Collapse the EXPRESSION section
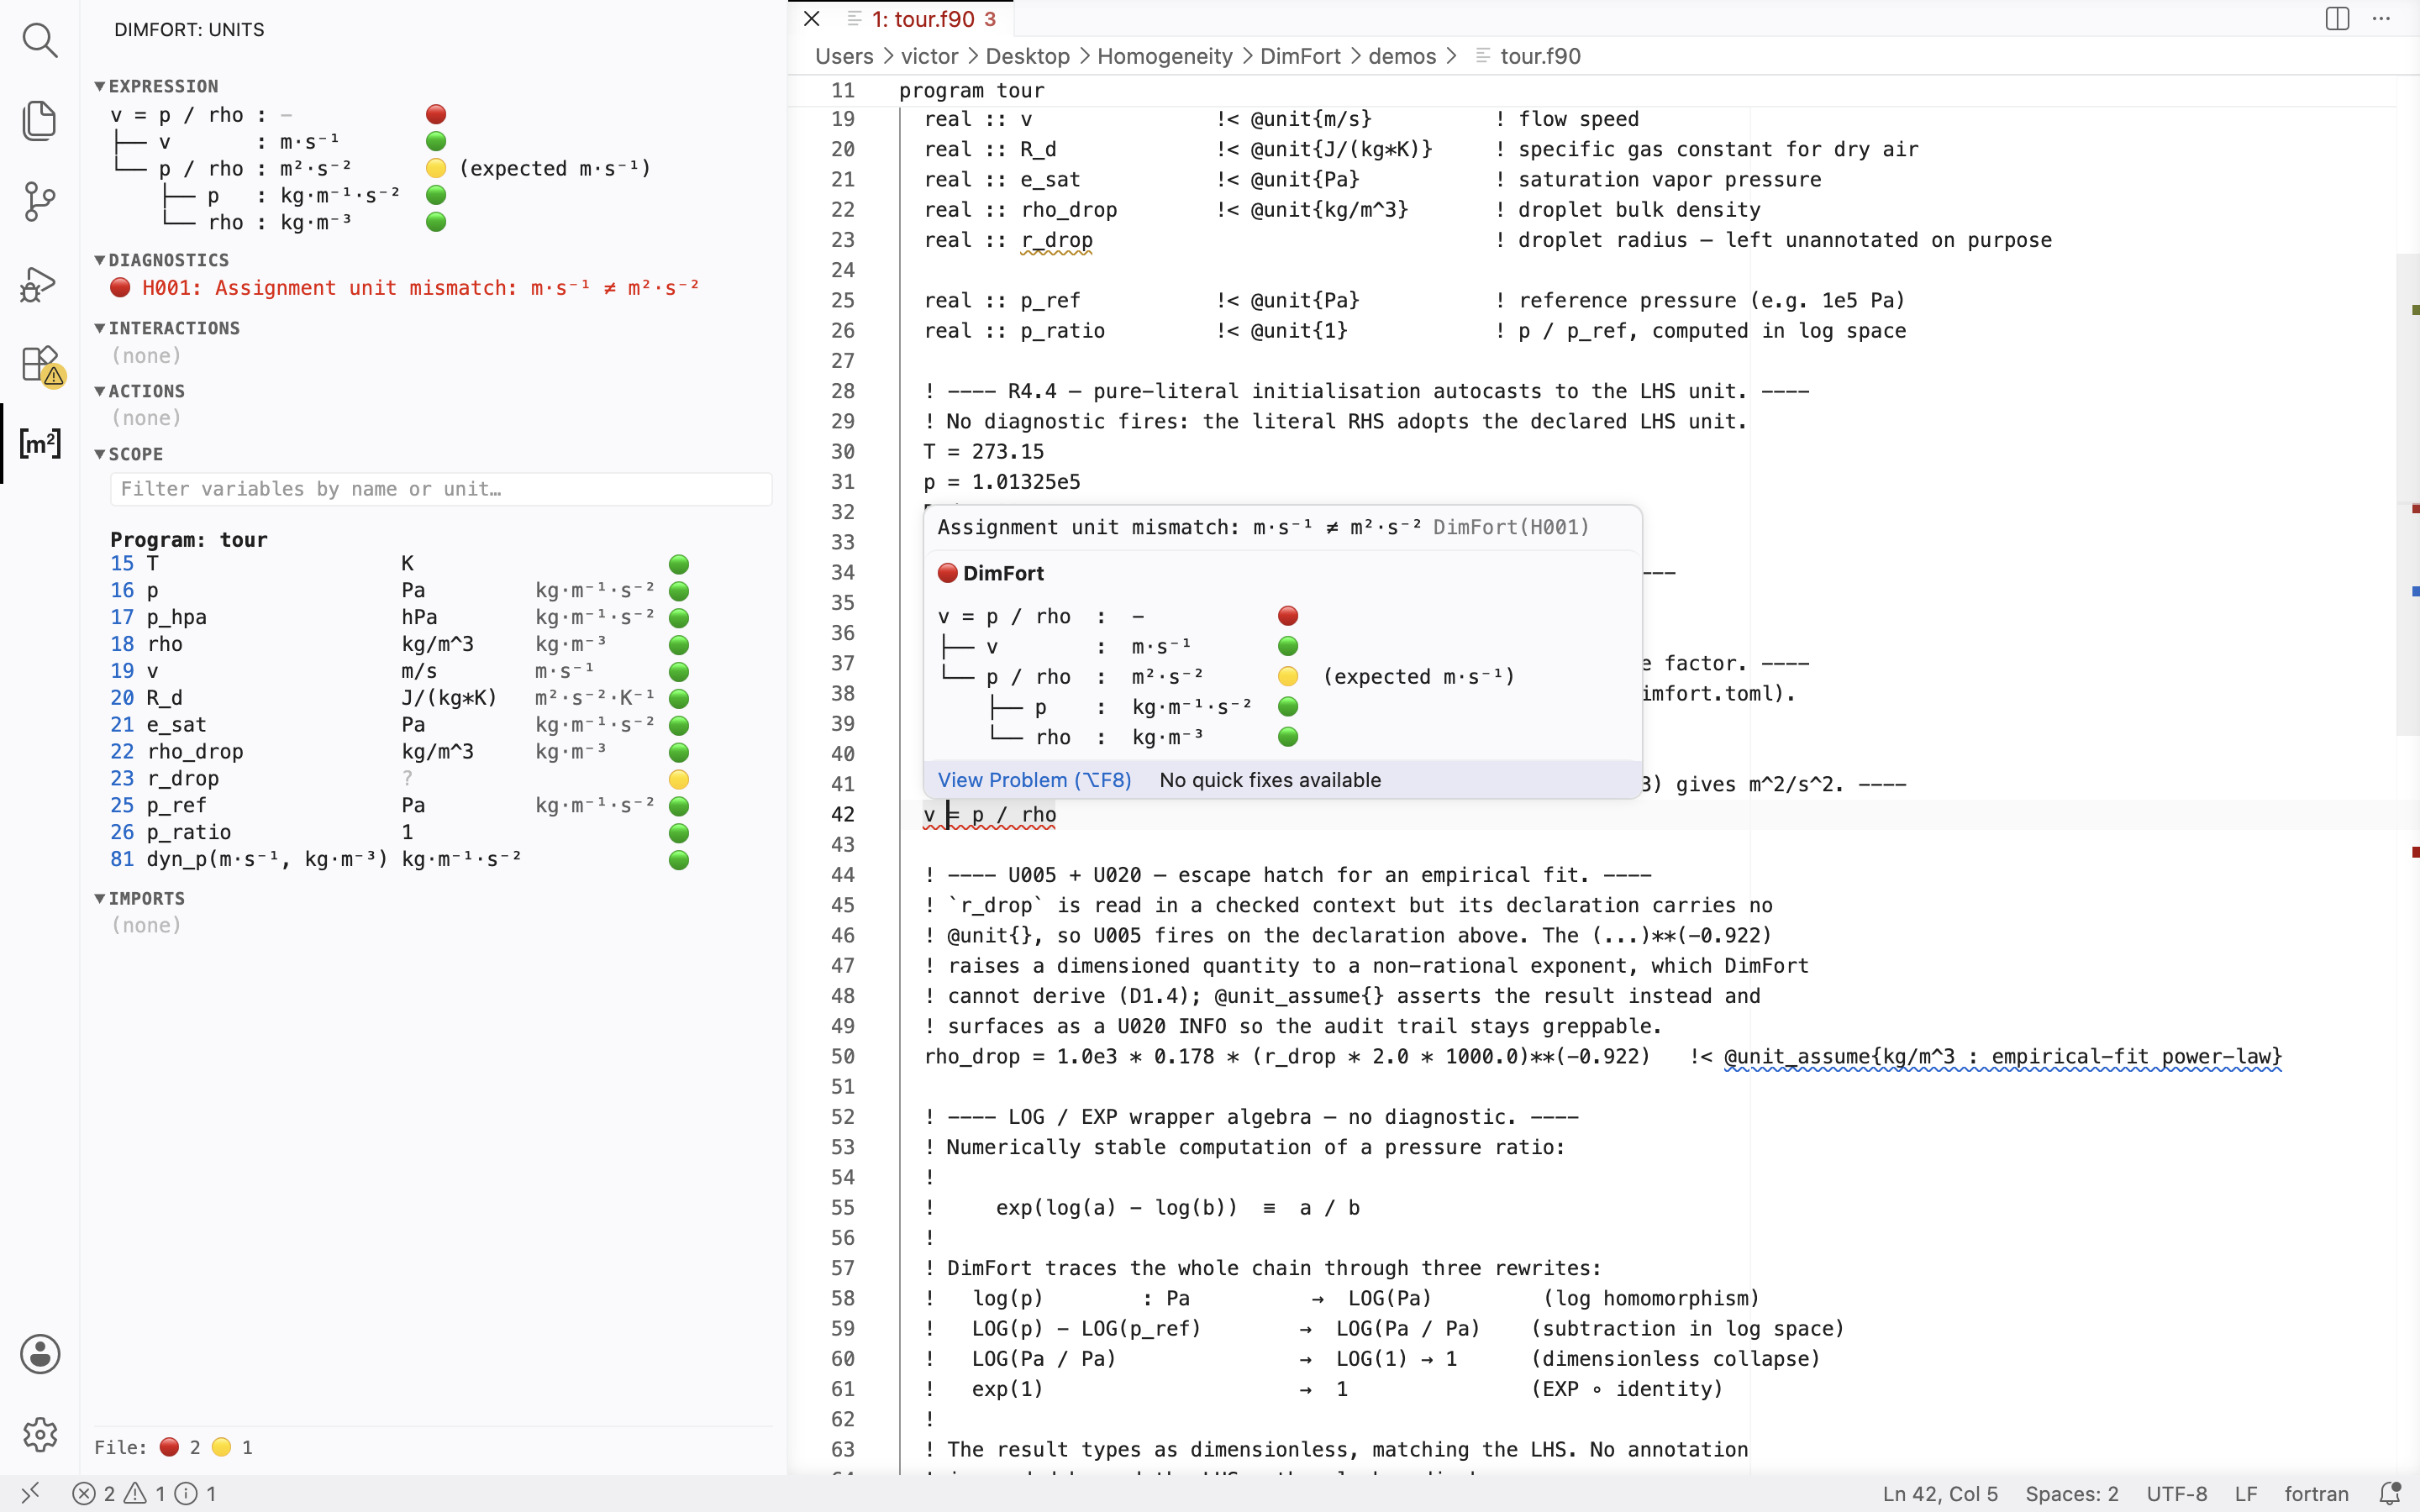The image size is (2420, 1512). click(x=156, y=86)
